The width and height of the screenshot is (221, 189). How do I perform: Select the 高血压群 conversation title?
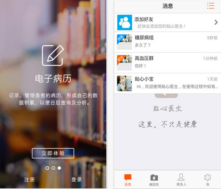coord(144,58)
